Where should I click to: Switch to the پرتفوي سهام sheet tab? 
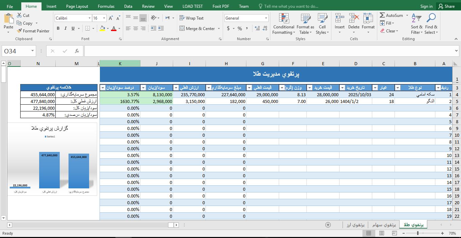384,225
